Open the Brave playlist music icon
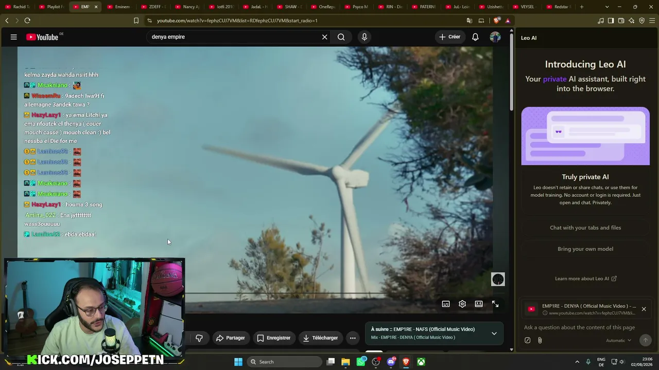Viewport: 659px width, 370px height. point(601,21)
